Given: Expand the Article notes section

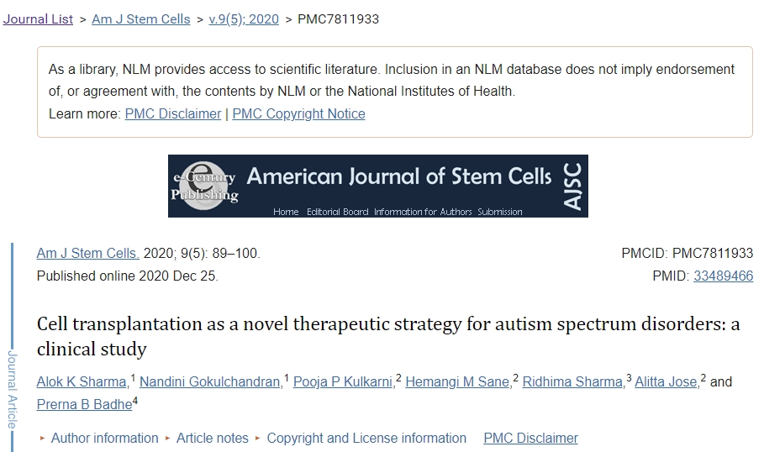Looking at the screenshot, I should (212, 438).
